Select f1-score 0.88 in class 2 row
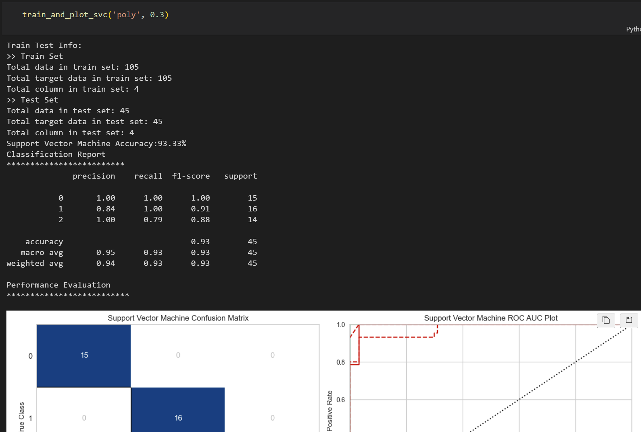641x432 pixels. click(x=200, y=220)
